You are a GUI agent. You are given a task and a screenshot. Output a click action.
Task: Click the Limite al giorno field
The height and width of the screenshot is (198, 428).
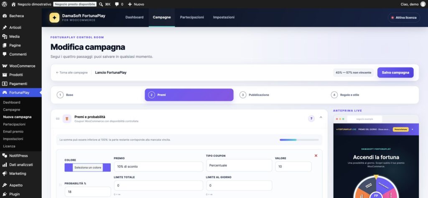tap(239, 186)
